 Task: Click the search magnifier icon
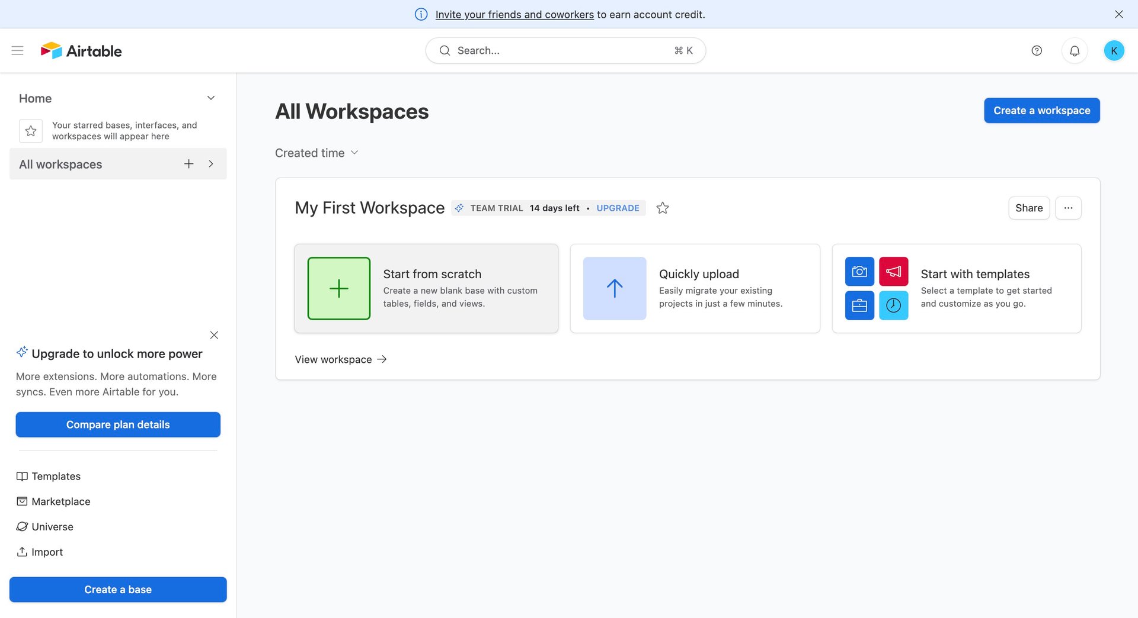click(x=445, y=50)
